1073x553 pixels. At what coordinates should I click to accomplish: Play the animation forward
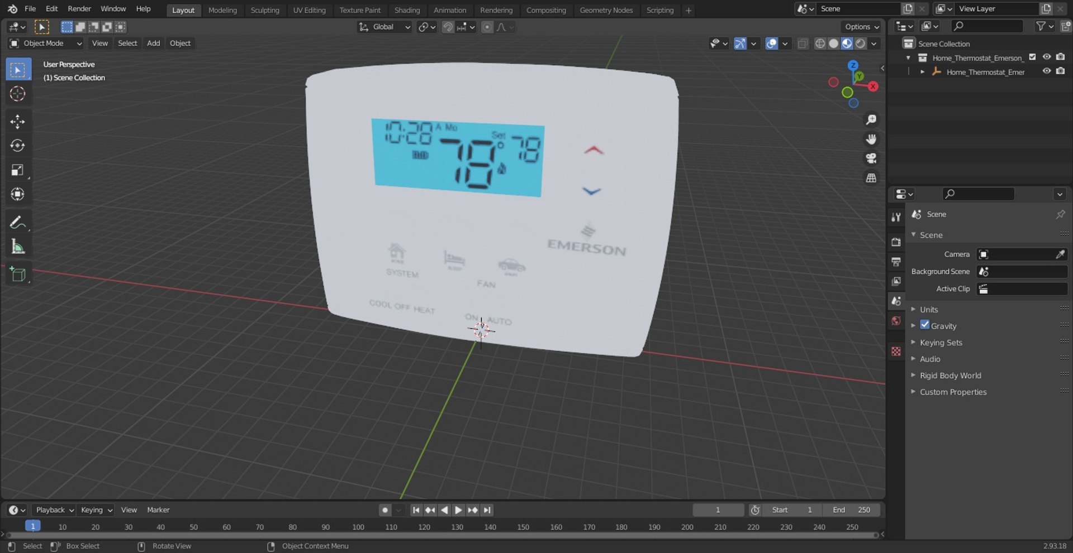pyautogui.click(x=458, y=510)
